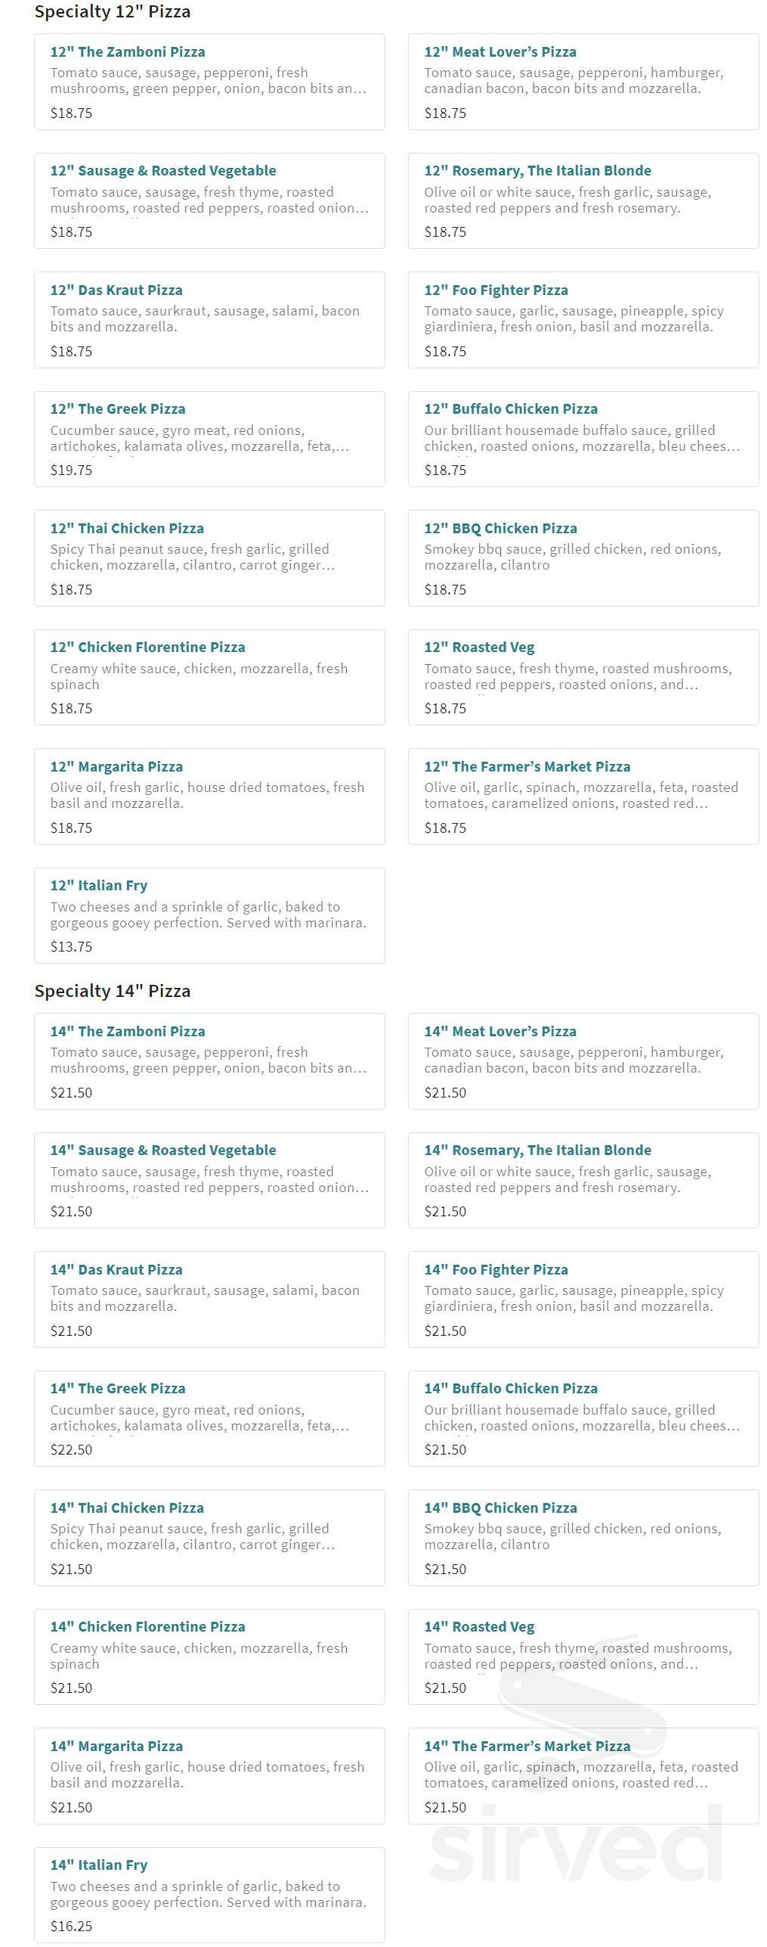
Task: Open 12" Rosemary, The Italian Blonde
Action: coord(537,171)
